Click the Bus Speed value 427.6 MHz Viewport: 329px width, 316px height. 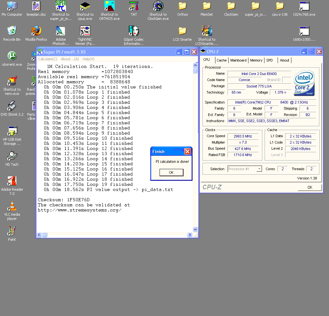(x=243, y=149)
